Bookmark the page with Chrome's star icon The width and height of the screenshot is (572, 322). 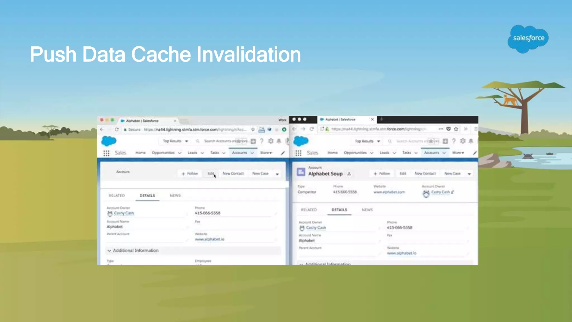click(253, 129)
